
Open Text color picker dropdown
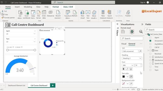tap(127, 77)
